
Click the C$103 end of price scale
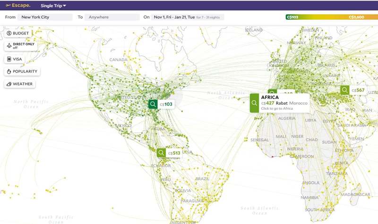pos(292,17)
